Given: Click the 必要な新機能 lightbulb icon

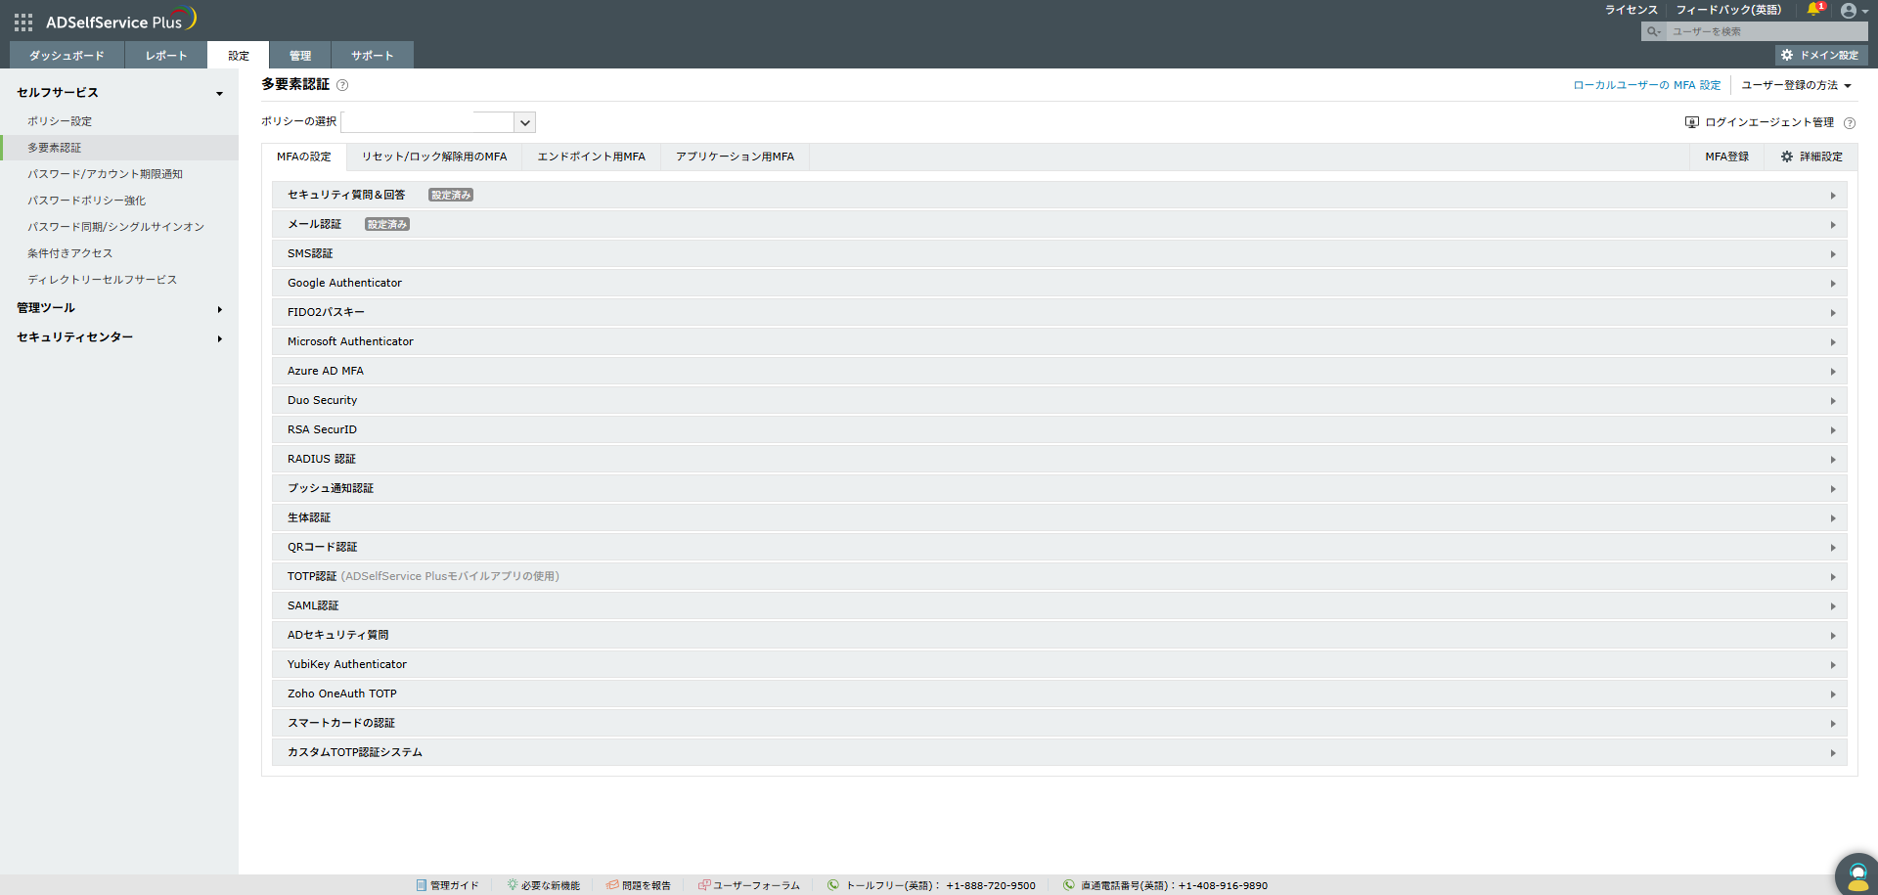Looking at the screenshot, I should point(513,885).
